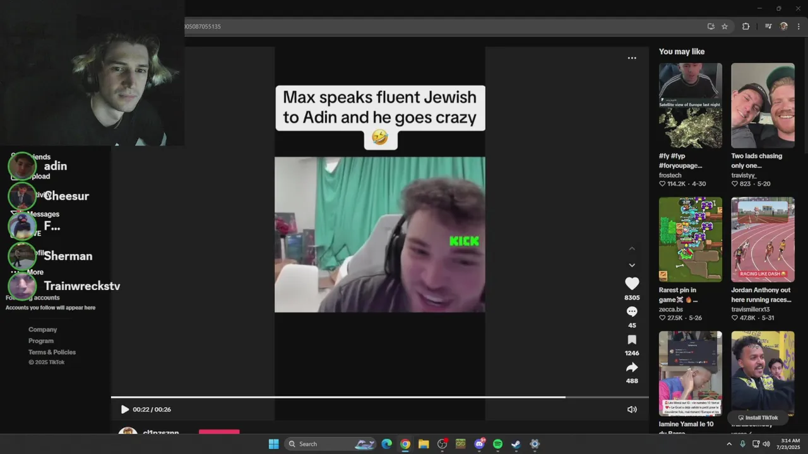Open travistyy_ creator profile

coord(744,175)
